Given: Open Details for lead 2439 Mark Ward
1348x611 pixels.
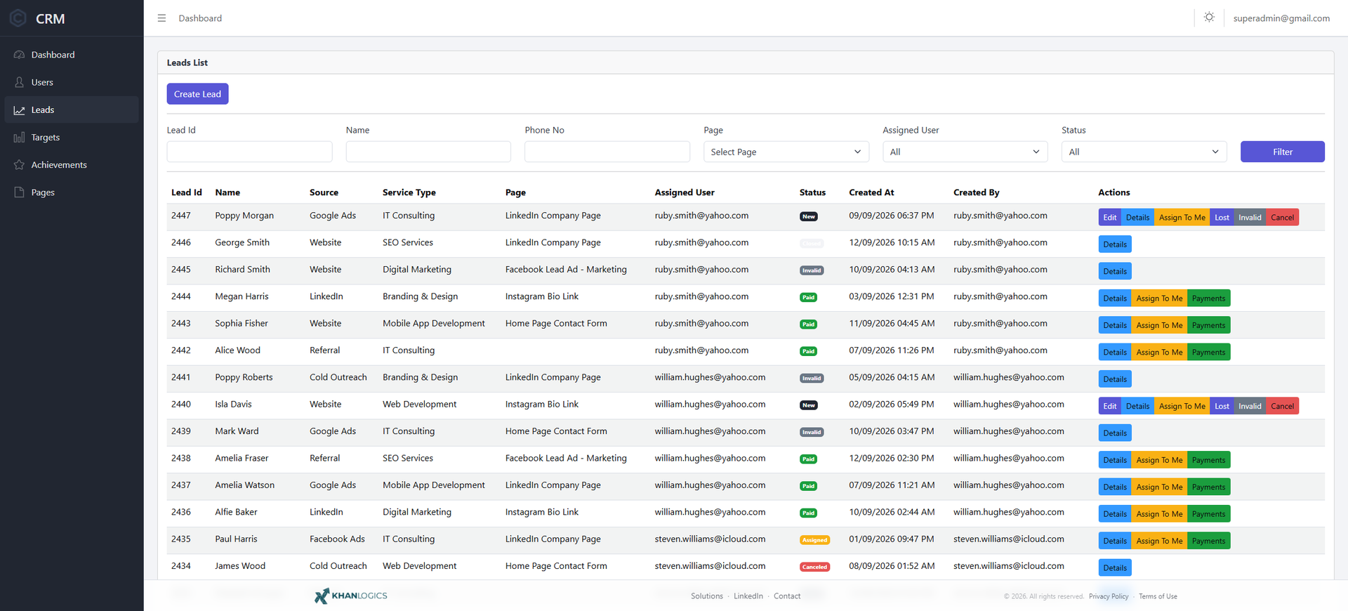Looking at the screenshot, I should (x=1115, y=433).
